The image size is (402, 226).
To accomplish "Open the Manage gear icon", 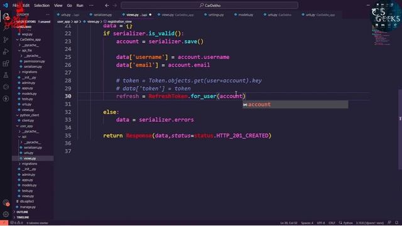I will (6, 214).
